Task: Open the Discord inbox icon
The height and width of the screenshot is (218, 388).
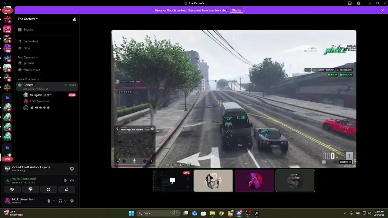Action: point(350,3)
